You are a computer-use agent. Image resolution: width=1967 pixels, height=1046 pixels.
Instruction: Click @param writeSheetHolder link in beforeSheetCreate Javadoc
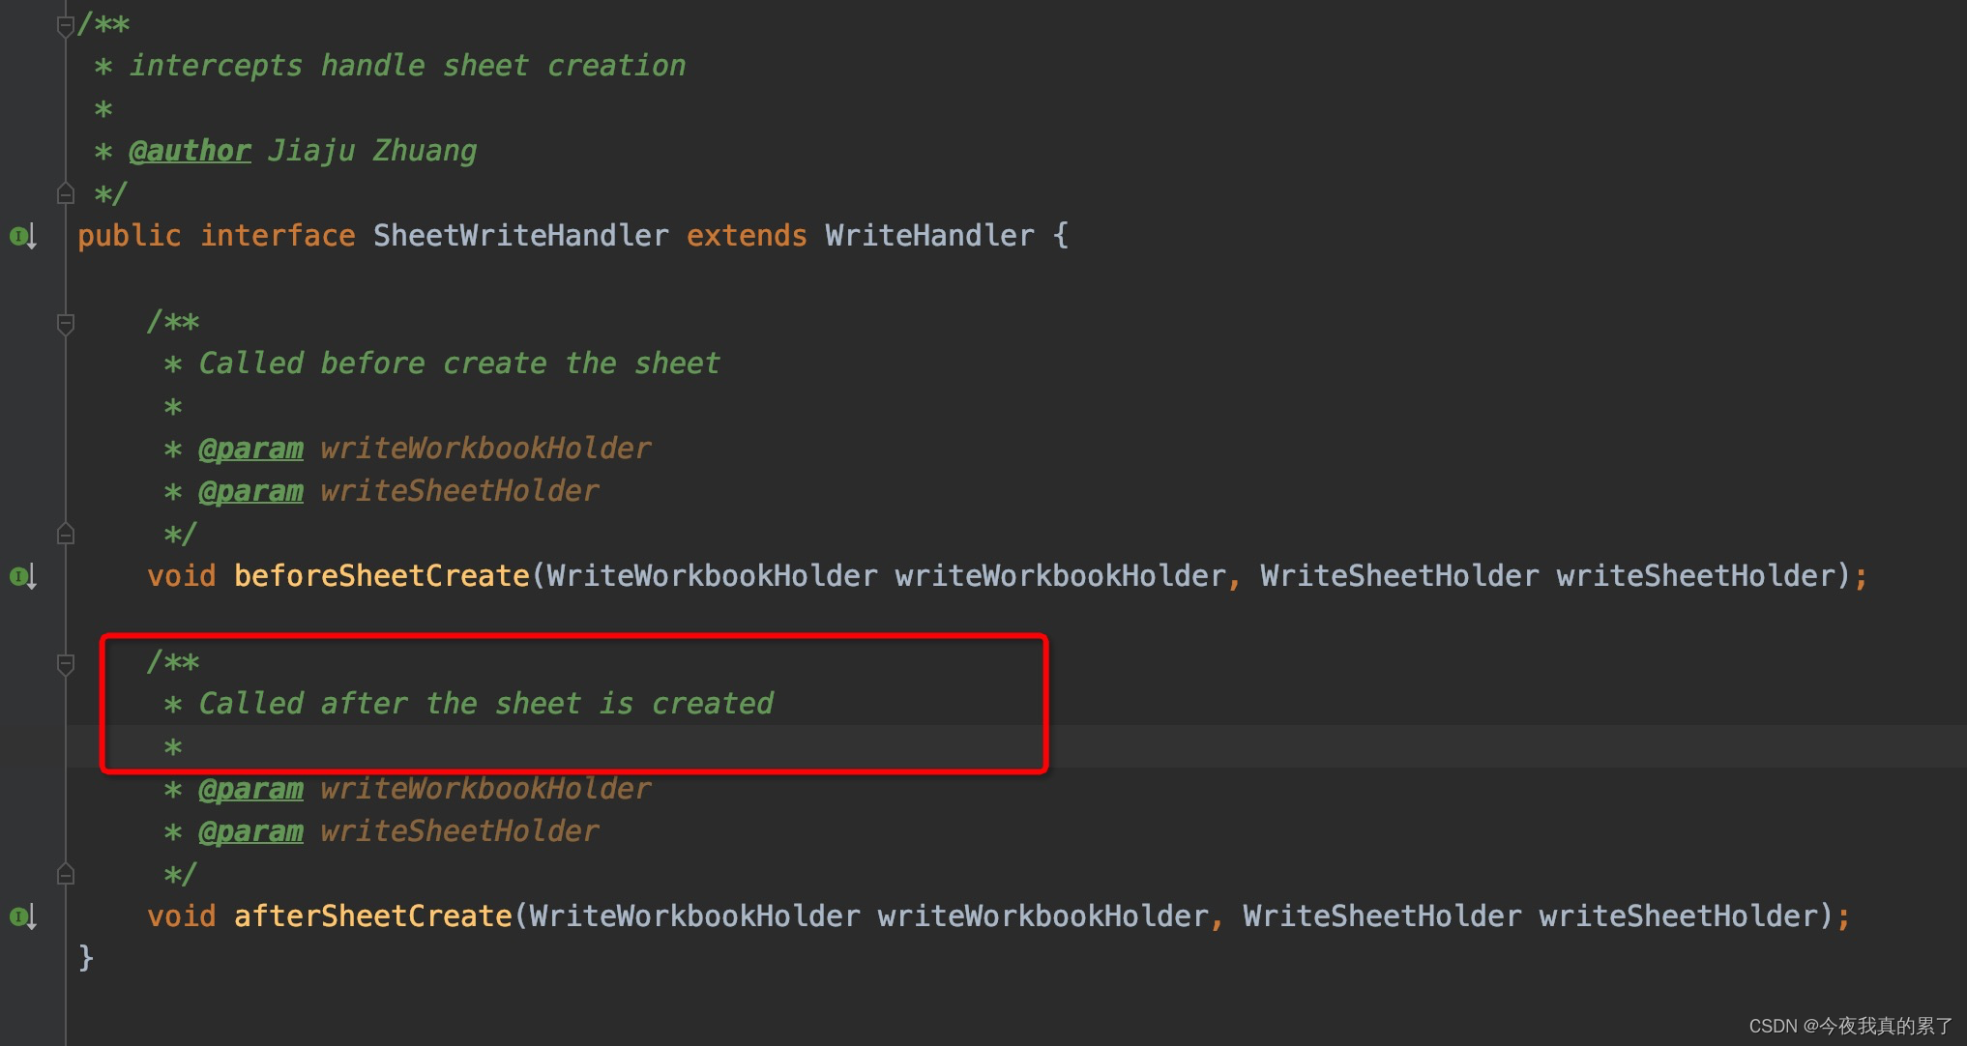(250, 490)
